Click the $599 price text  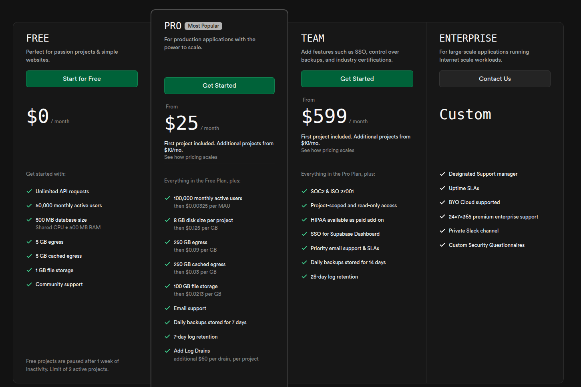point(324,116)
